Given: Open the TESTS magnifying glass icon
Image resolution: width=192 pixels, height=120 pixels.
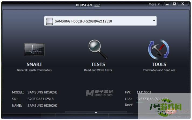Looking at the screenshot, I should pyautogui.click(x=98, y=49).
